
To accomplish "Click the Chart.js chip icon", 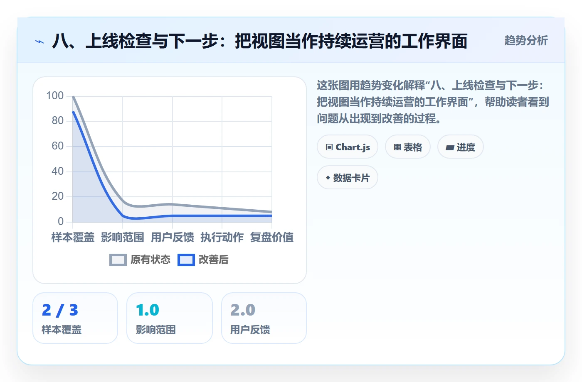I will click(x=329, y=147).
